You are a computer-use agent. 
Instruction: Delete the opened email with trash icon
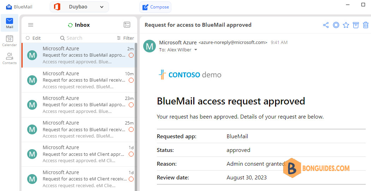point(366,25)
